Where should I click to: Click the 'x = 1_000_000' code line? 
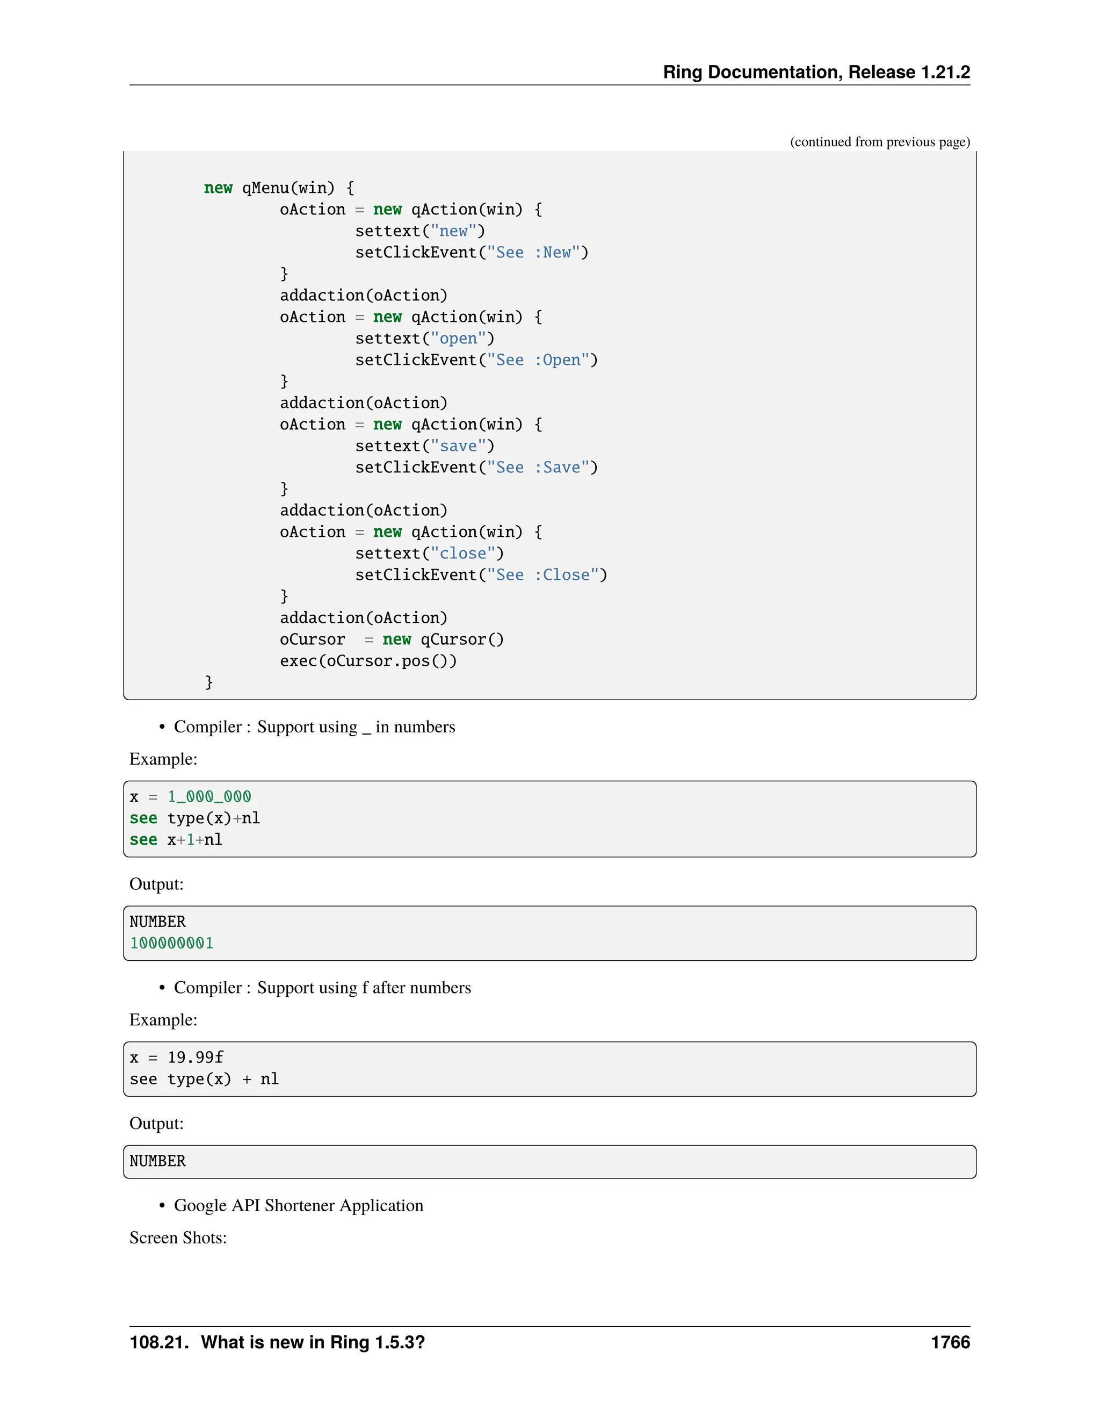pos(190,797)
